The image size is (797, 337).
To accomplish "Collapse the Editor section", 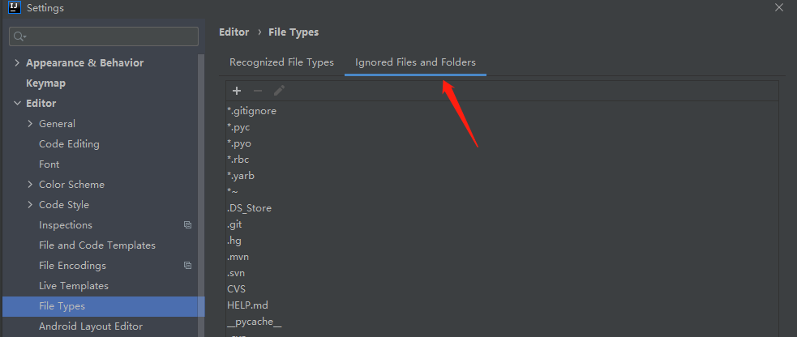I will (x=17, y=104).
